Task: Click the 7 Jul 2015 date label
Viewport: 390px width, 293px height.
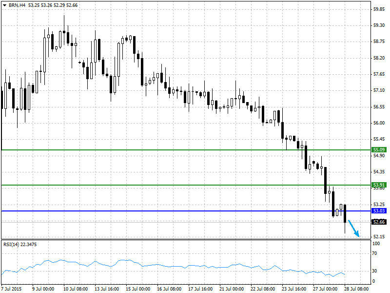Action: tap(11, 289)
